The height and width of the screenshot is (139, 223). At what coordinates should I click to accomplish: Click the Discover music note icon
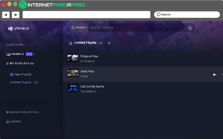pyautogui.click(x=8, y=45)
